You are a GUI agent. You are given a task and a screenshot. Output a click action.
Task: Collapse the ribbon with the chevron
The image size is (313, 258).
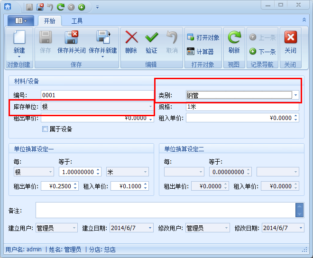pos(304,19)
